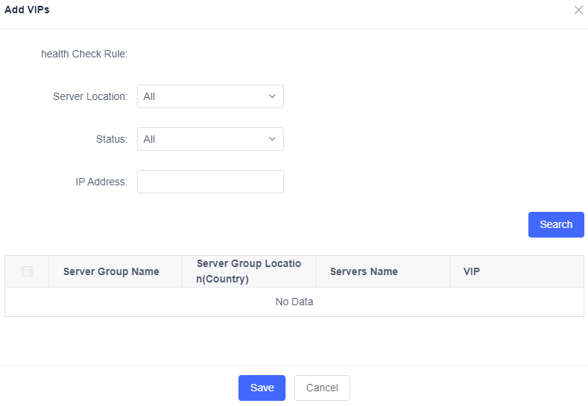Click the health Check Rule label

(85, 54)
